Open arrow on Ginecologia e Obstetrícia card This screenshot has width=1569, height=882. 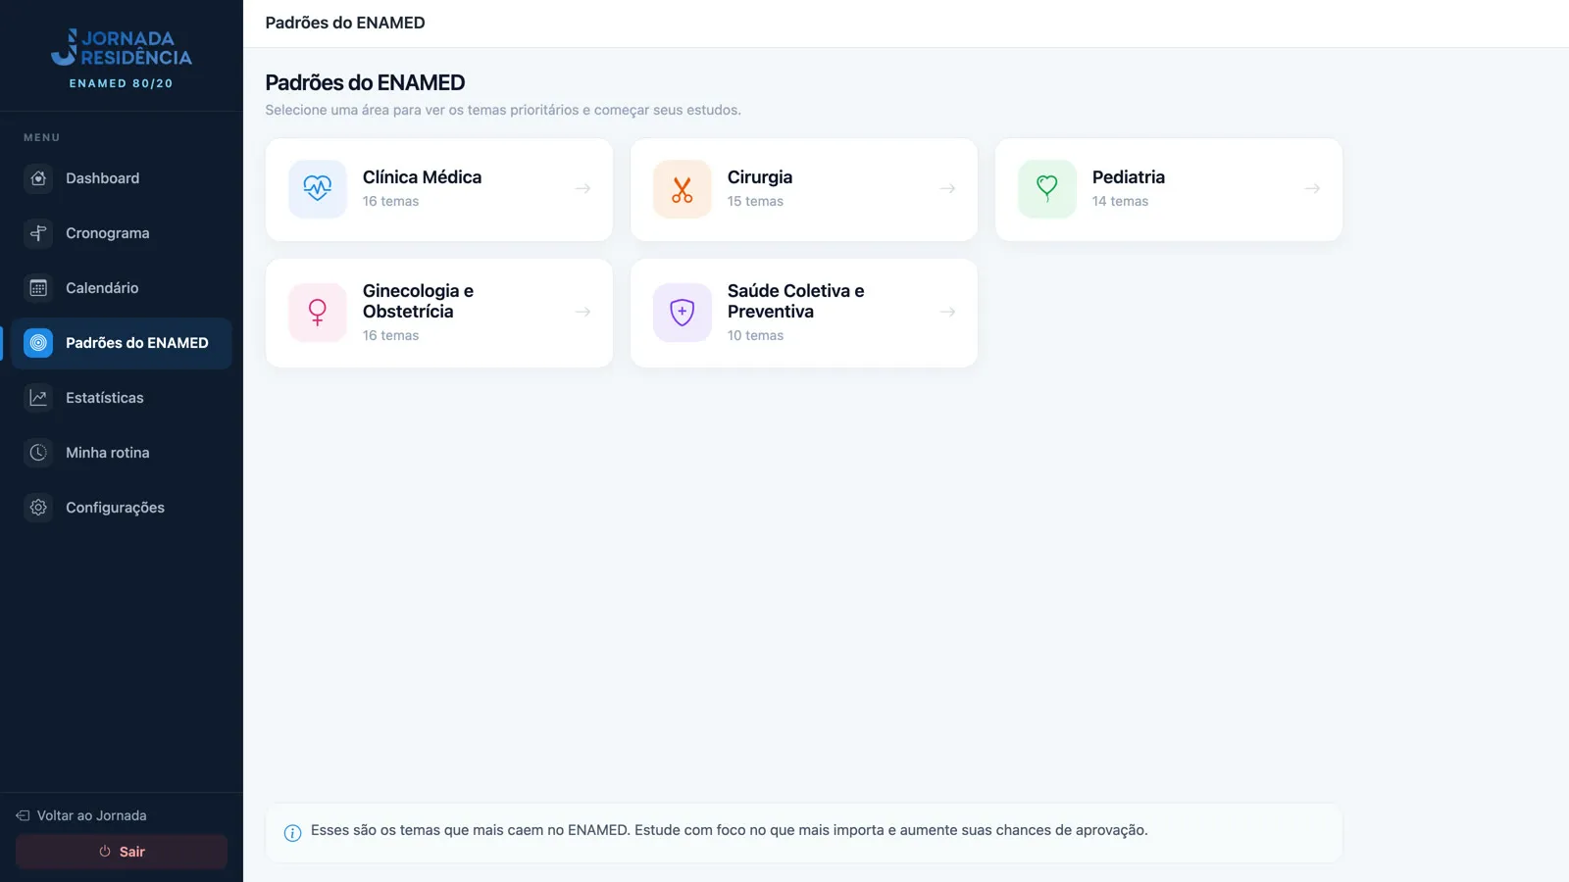coord(583,312)
